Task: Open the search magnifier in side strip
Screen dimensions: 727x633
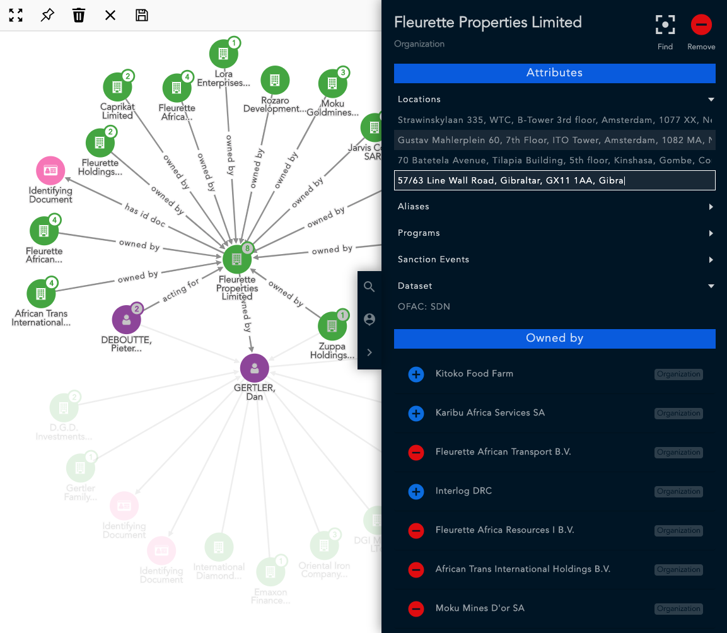Action: point(369,287)
